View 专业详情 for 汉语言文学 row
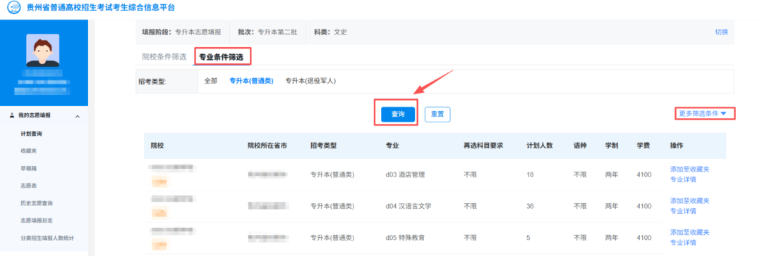The image size is (762, 256). coord(683,211)
